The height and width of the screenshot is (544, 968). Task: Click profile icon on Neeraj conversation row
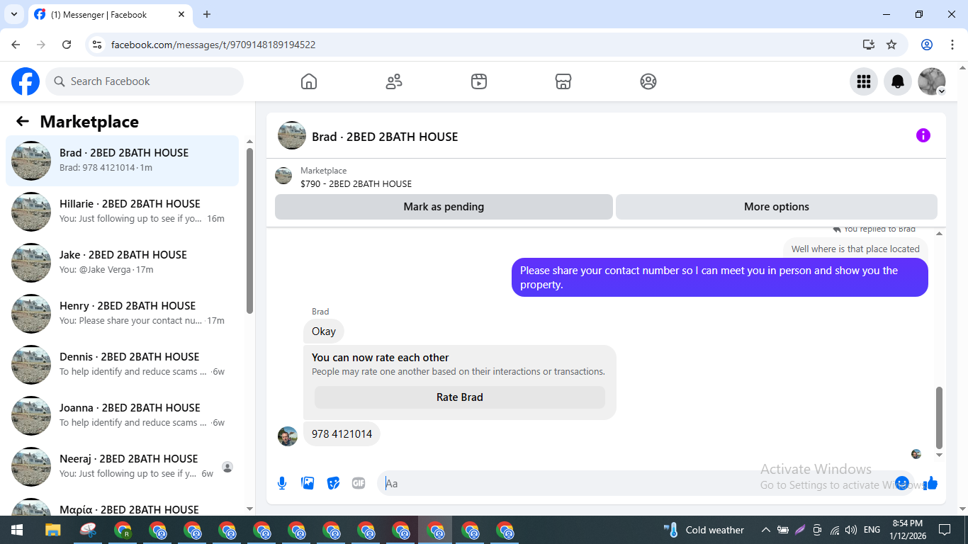[x=227, y=467]
